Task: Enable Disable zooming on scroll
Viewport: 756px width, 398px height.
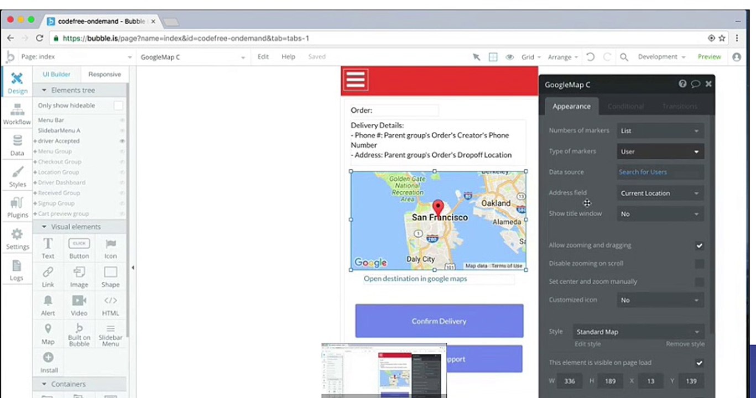Action: pyautogui.click(x=699, y=264)
